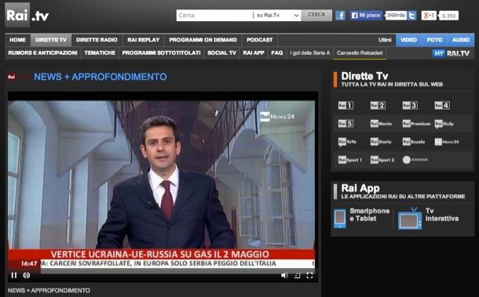Open the Rai Premium live channel
Image resolution: width=479 pixels, height=297 pixels.
tap(416, 124)
